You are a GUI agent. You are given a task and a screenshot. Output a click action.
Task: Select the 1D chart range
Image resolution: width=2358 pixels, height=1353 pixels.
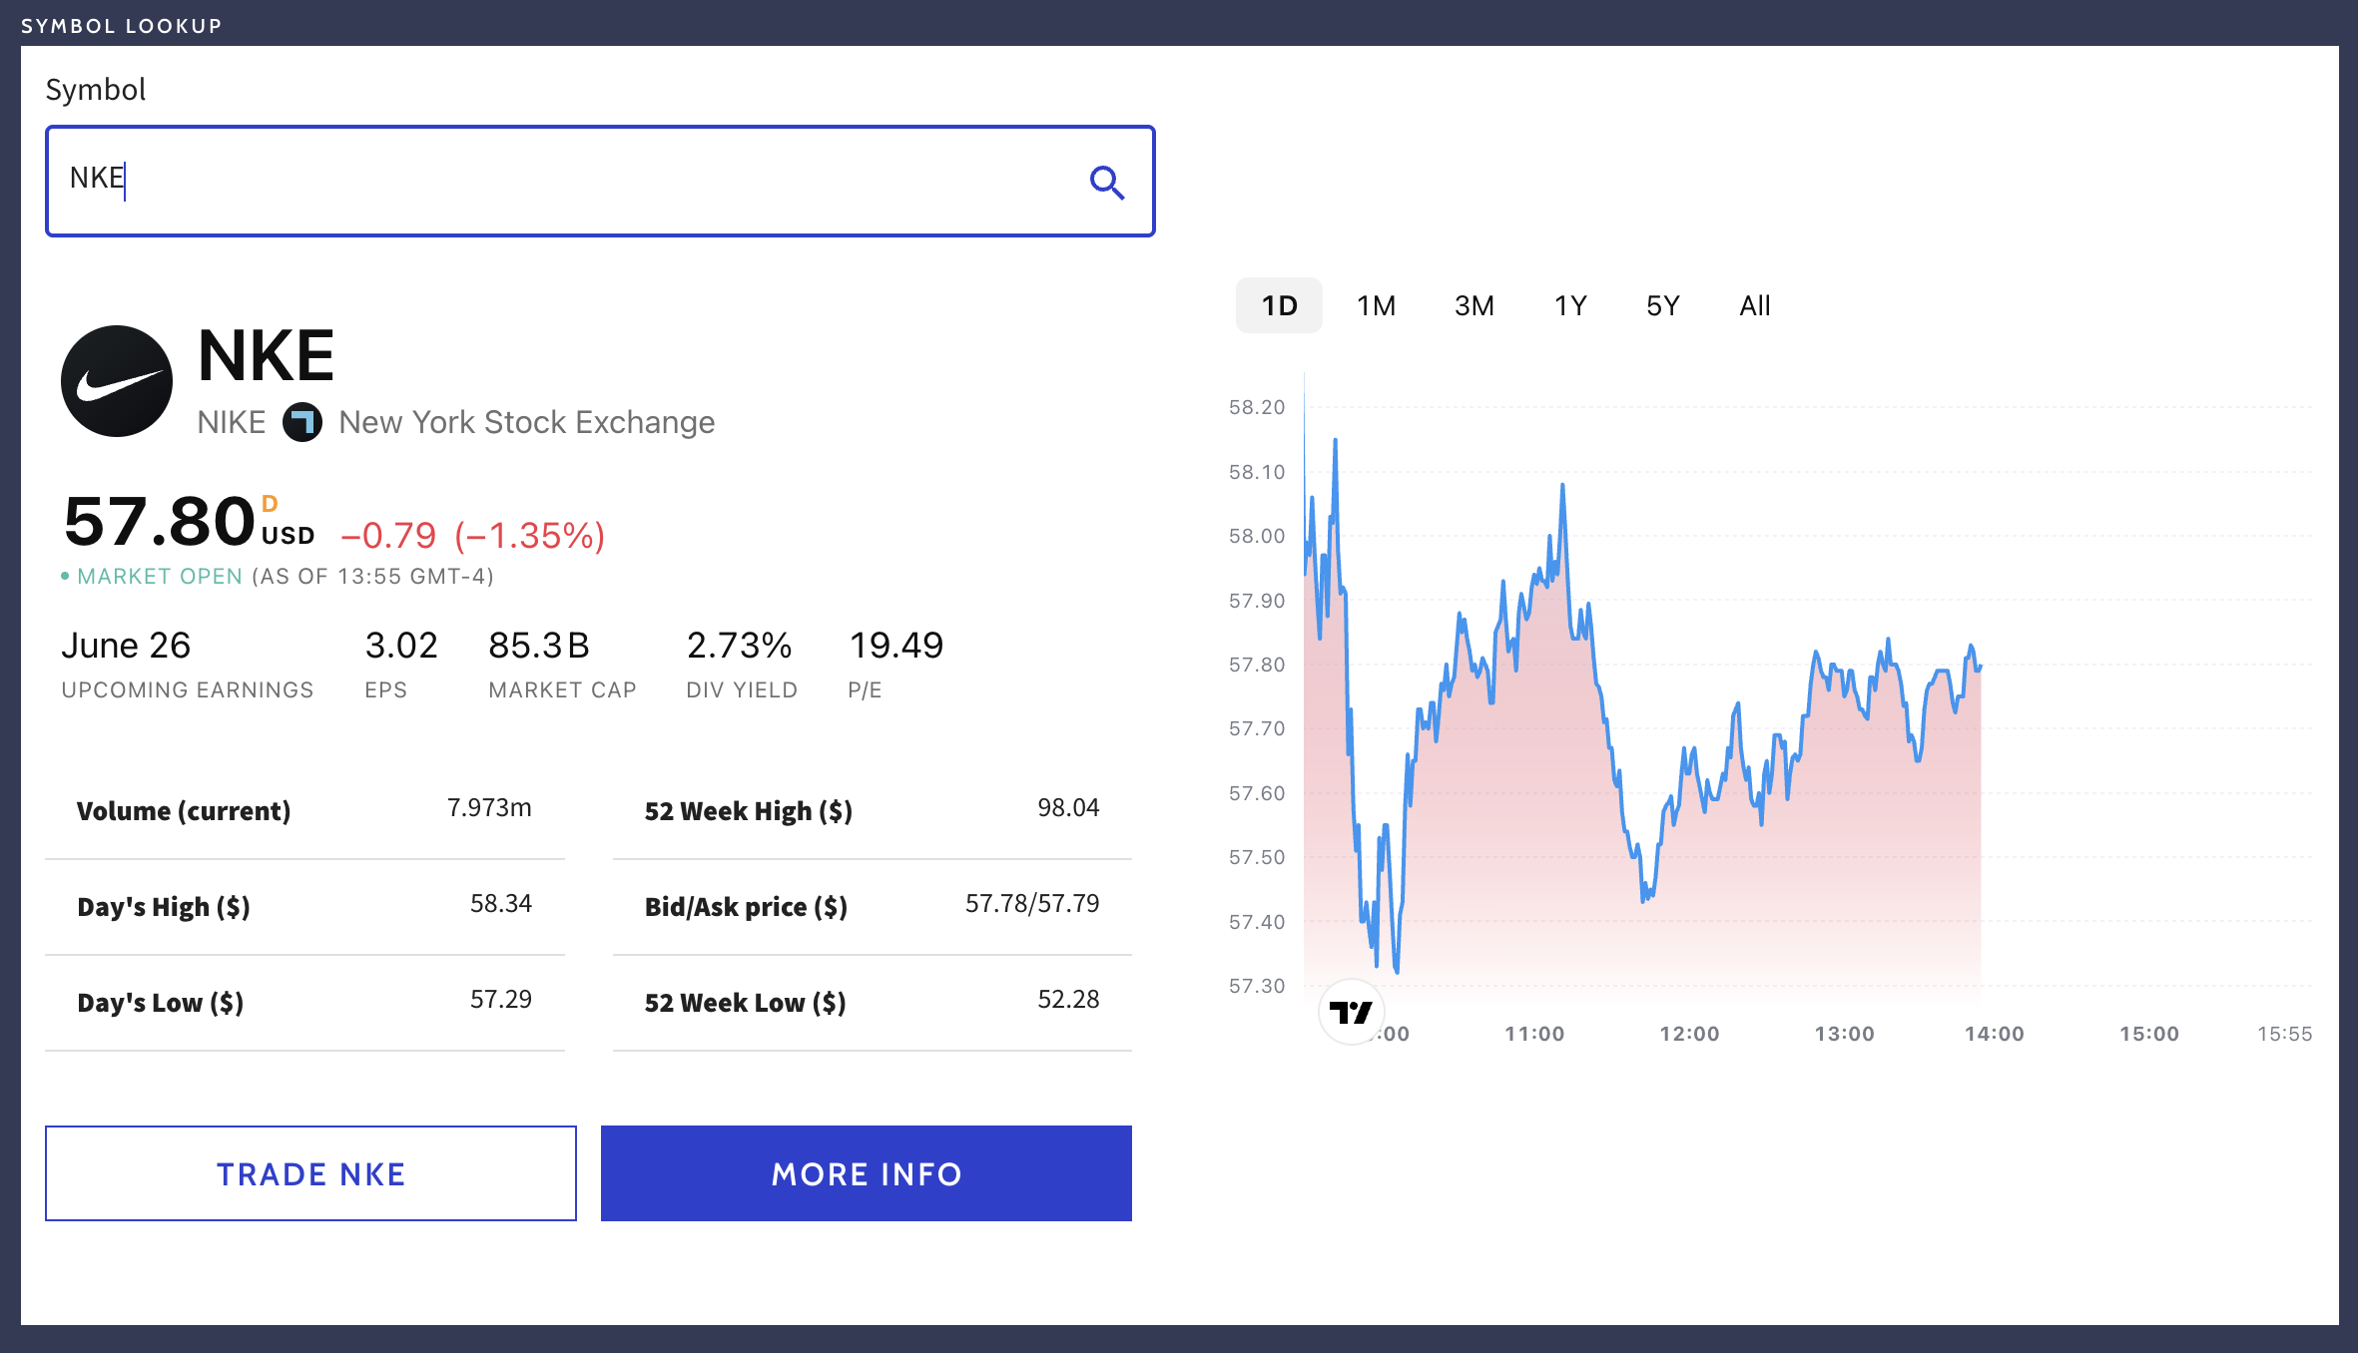pyautogui.click(x=1279, y=305)
